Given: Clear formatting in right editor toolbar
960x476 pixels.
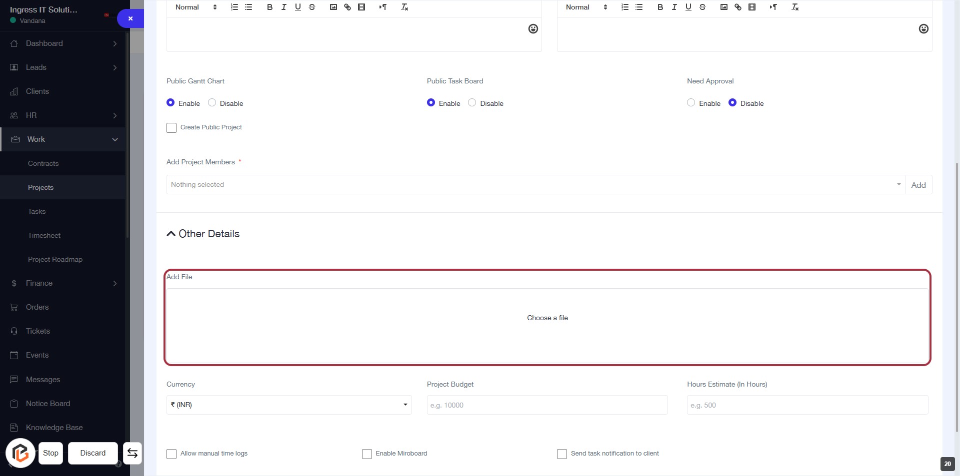Looking at the screenshot, I should (x=795, y=7).
